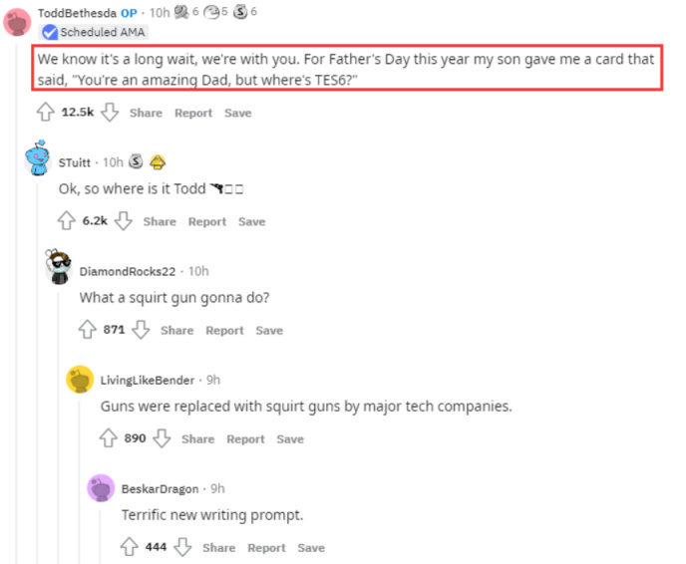The height and width of the screenshot is (564, 686).
Task: Open ToddBethesda's user avatar
Action: click(17, 21)
